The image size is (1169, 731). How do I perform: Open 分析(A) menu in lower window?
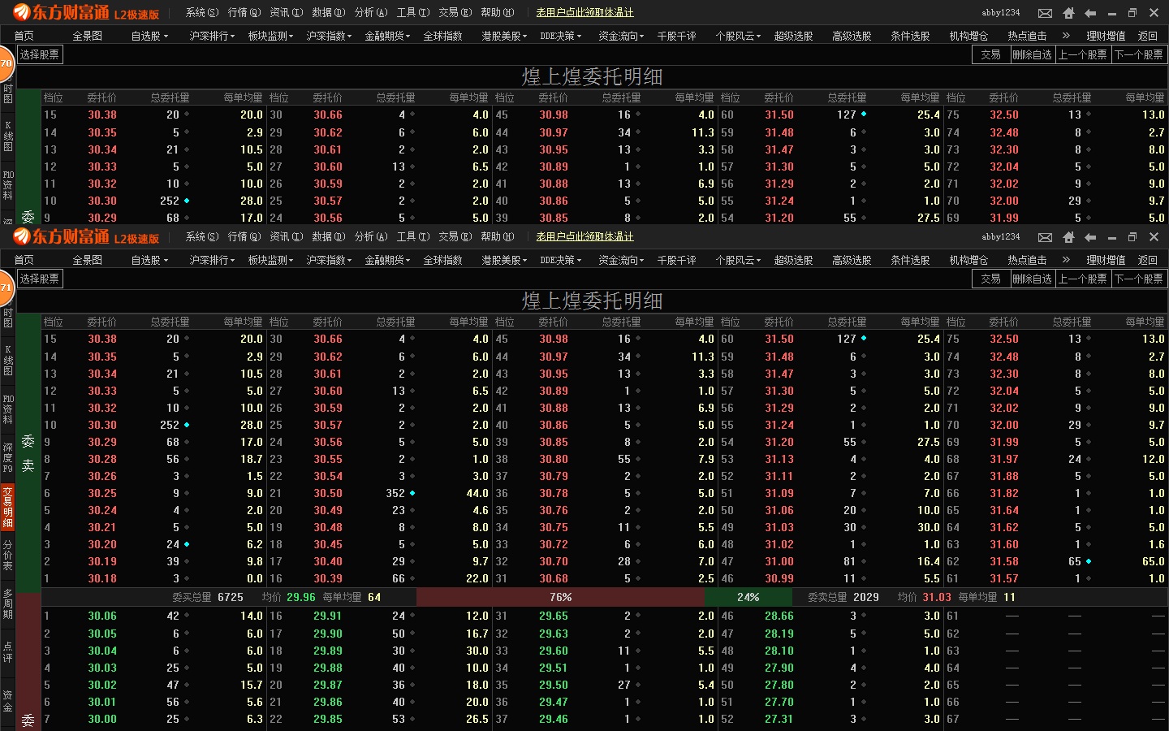tap(371, 236)
